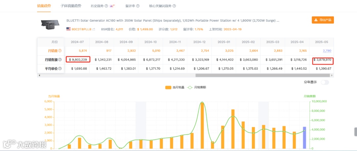The height and width of the screenshot is (151, 357).
Task: Click the table scroll left arrow
Action: 39,75
